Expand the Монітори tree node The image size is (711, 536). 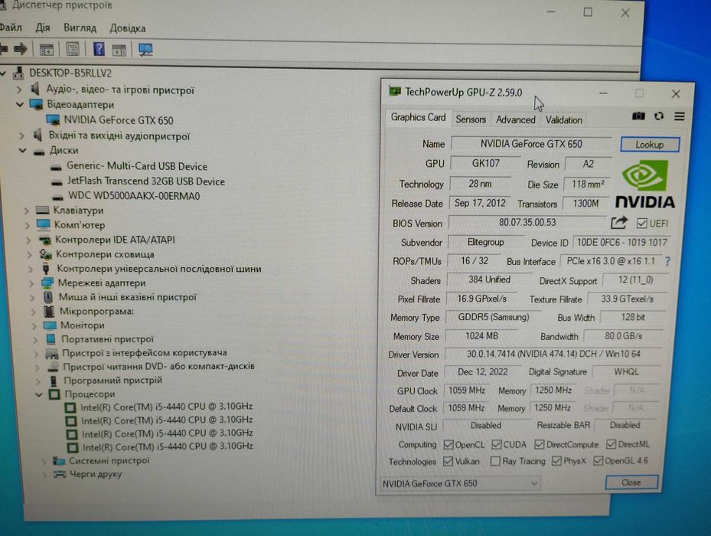point(34,325)
